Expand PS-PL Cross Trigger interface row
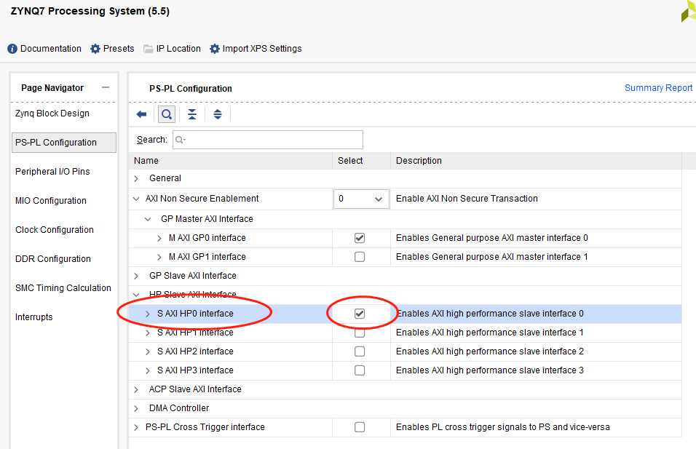Viewport: 696px width, 449px height. pos(136,427)
